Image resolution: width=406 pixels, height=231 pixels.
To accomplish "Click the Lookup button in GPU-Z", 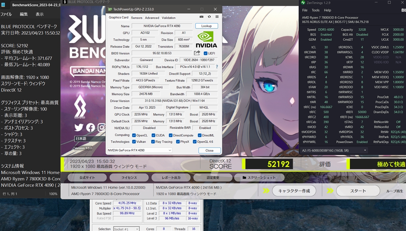I will 206,26.
